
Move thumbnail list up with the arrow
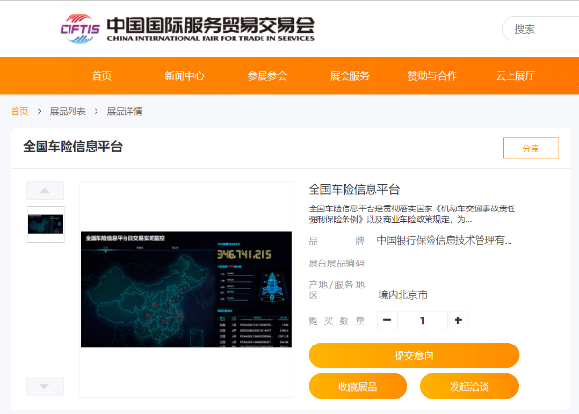[x=44, y=190]
